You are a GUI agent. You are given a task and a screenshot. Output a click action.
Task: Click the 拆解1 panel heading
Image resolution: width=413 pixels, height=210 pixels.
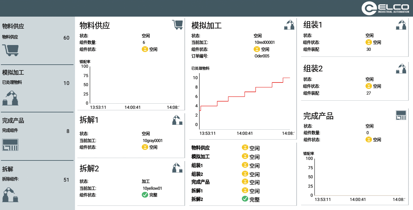coord(89,120)
